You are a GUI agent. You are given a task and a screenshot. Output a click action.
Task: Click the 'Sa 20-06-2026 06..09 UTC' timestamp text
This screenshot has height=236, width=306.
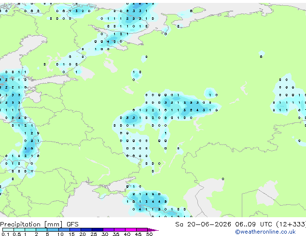point(223,224)
